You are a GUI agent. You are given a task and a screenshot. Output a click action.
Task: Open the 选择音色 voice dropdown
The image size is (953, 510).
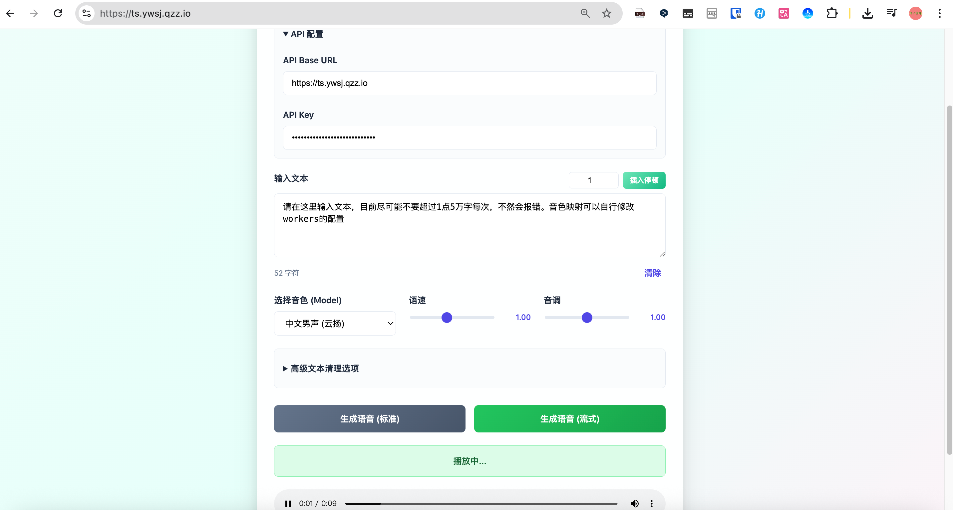[334, 323]
